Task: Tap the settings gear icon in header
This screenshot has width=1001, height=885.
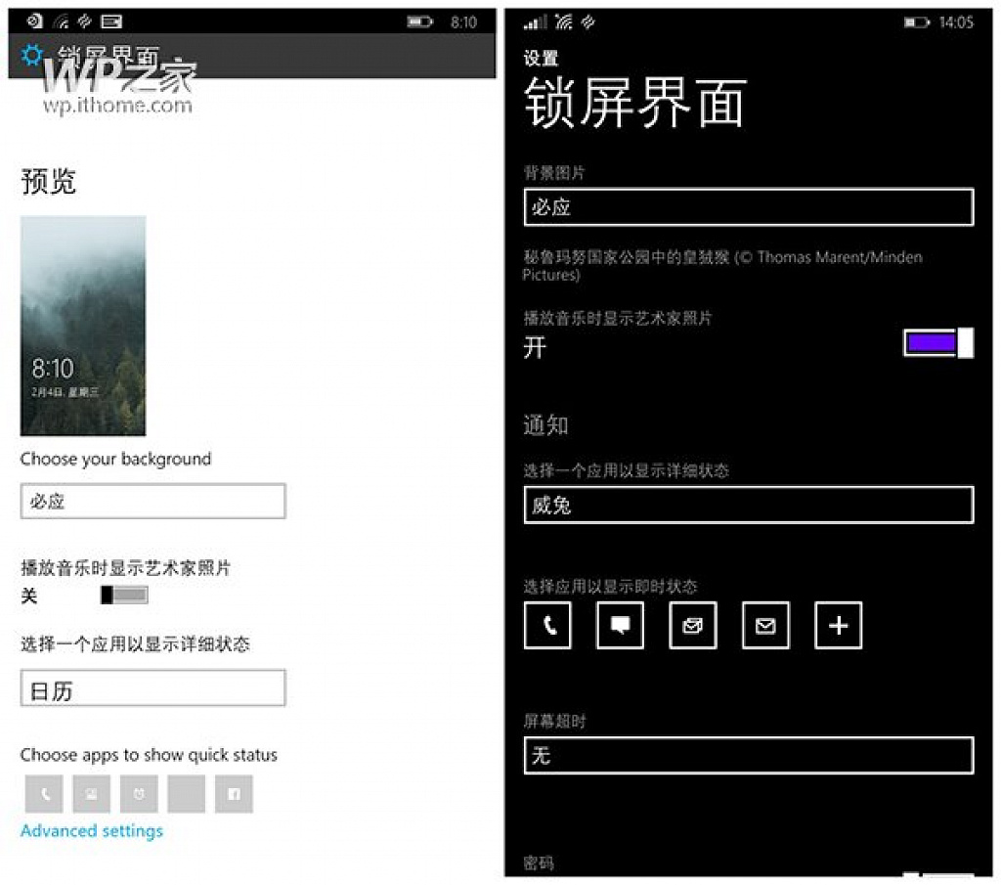Action: 32,55
